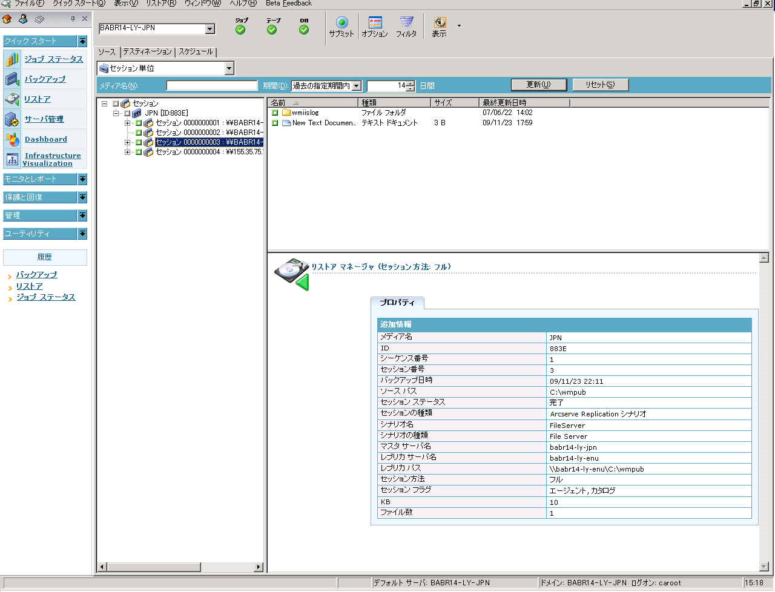
Task: Open the バックアップ link under 履歴
Action: tap(36, 275)
